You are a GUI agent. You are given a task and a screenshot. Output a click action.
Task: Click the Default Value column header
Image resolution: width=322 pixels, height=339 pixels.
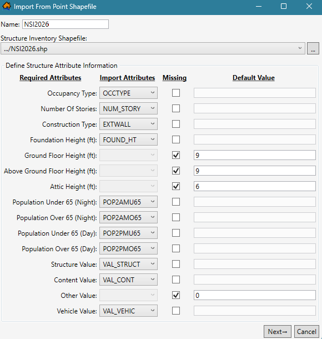point(254,78)
